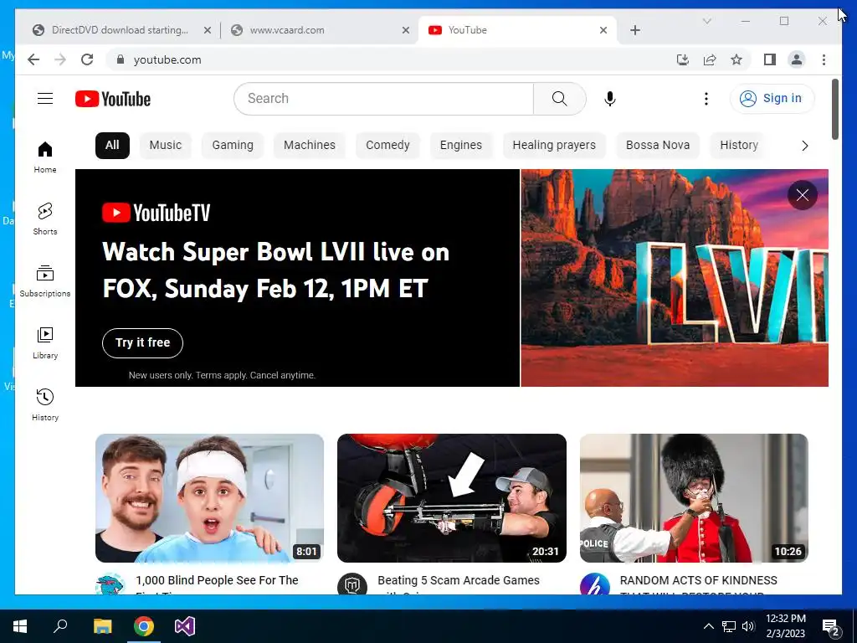The height and width of the screenshot is (643, 857).
Task: Open Random Acts of Kindness channel avatar
Action: [x=595, y=584]
